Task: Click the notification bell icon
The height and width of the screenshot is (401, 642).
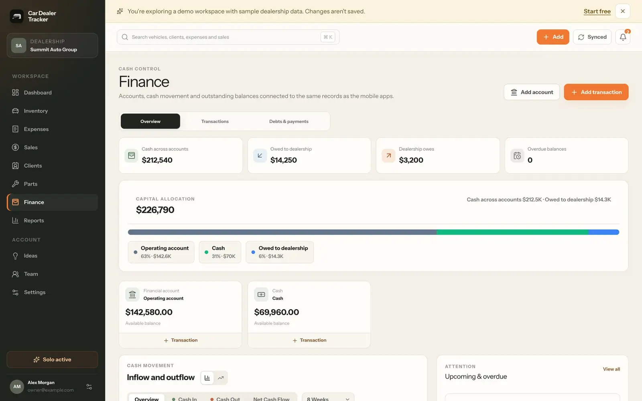Action: (x=623, y=37)
